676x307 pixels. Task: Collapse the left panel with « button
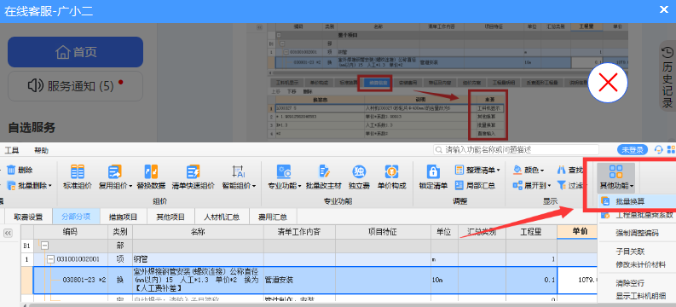click(x=8, y=233)
